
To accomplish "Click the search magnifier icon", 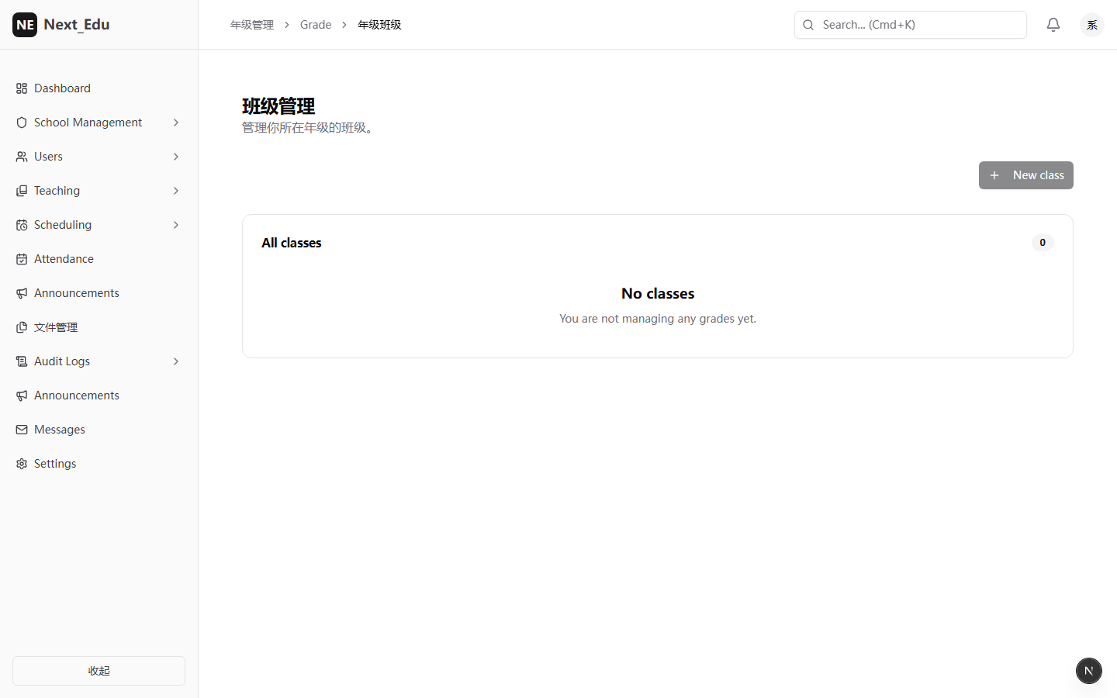I will [x=808, y=25].
